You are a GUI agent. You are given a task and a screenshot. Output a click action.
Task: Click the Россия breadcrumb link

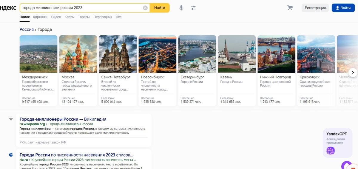pyautogui.click(x=27, y=29)
